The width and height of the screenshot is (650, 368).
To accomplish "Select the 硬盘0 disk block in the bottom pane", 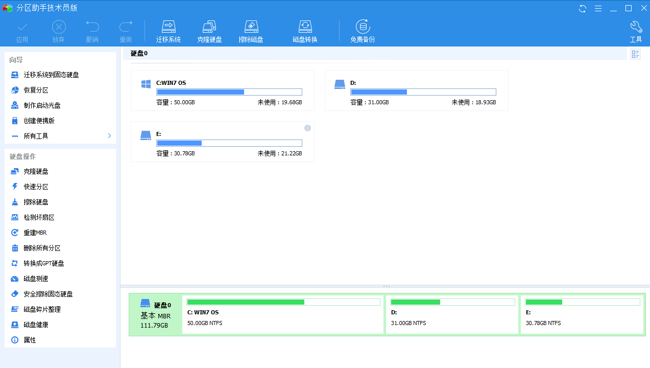I will (155, 314).
